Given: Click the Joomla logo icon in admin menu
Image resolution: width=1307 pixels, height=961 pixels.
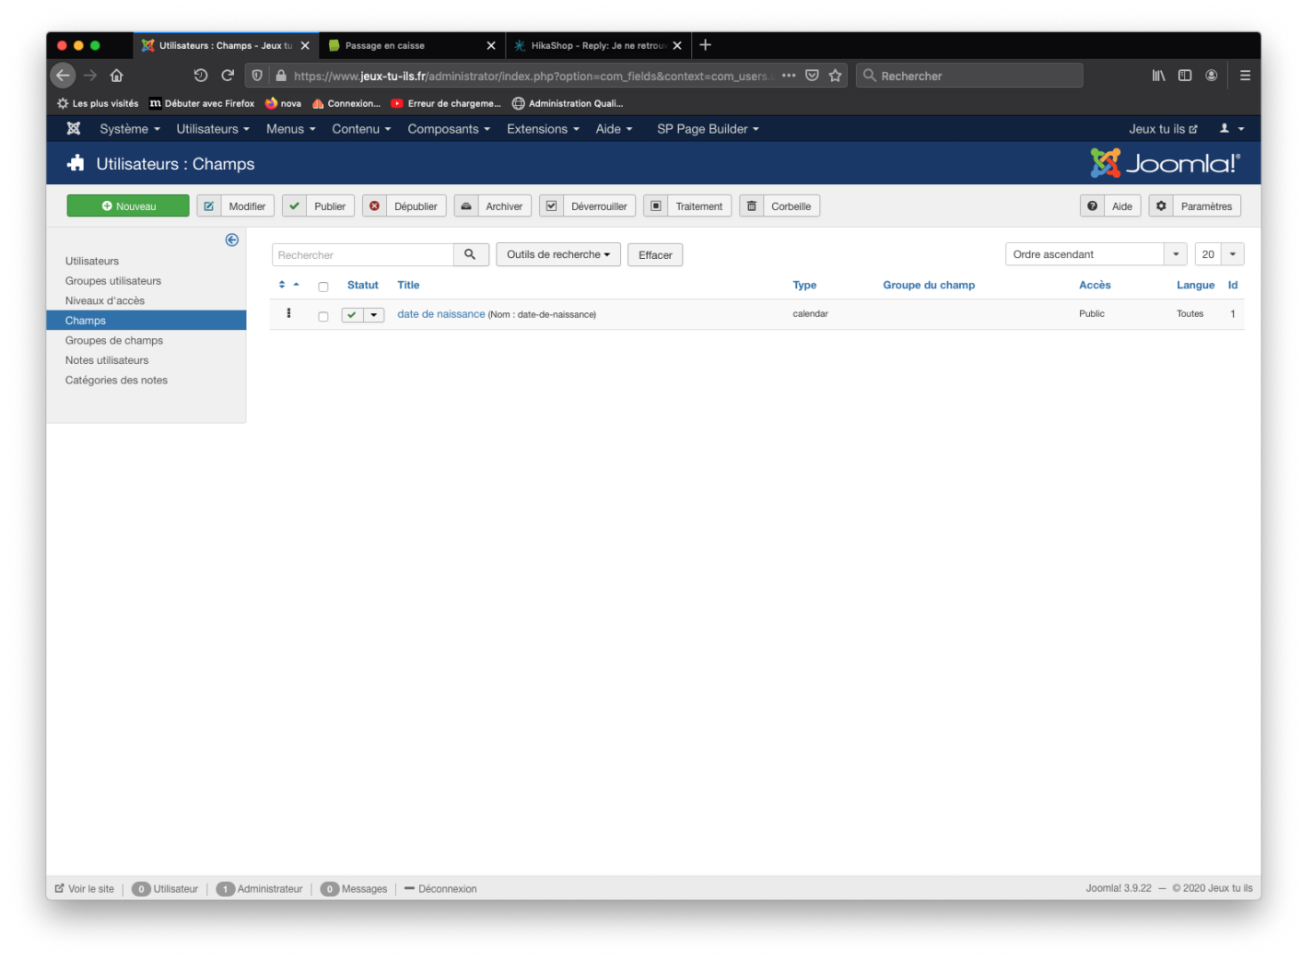Looking at the screenshot, I should 74,129.
